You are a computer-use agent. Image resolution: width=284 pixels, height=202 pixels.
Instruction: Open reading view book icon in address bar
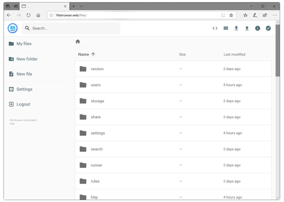[x=223, y=15]
